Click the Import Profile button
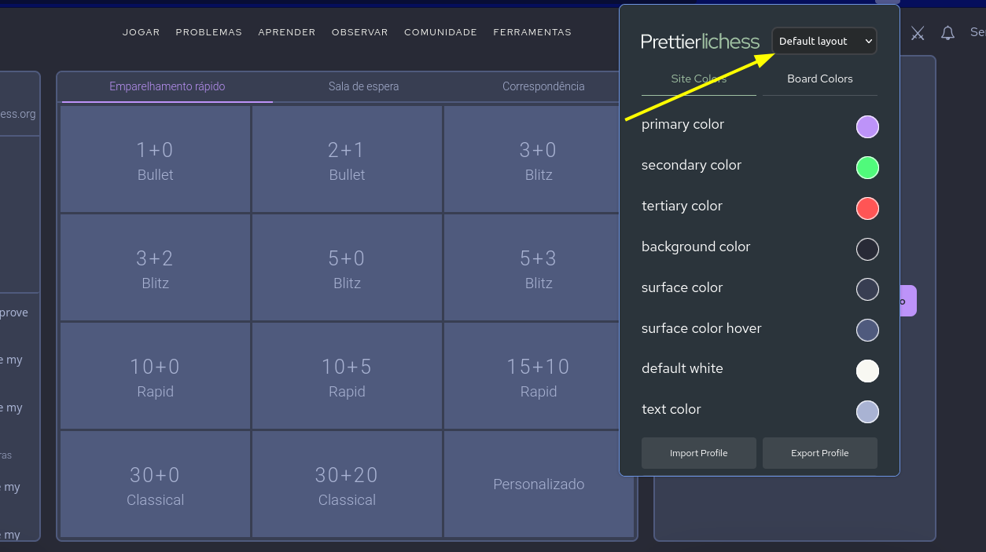The height and width of the screenshot is (552, 986). [x=698, y=453]
